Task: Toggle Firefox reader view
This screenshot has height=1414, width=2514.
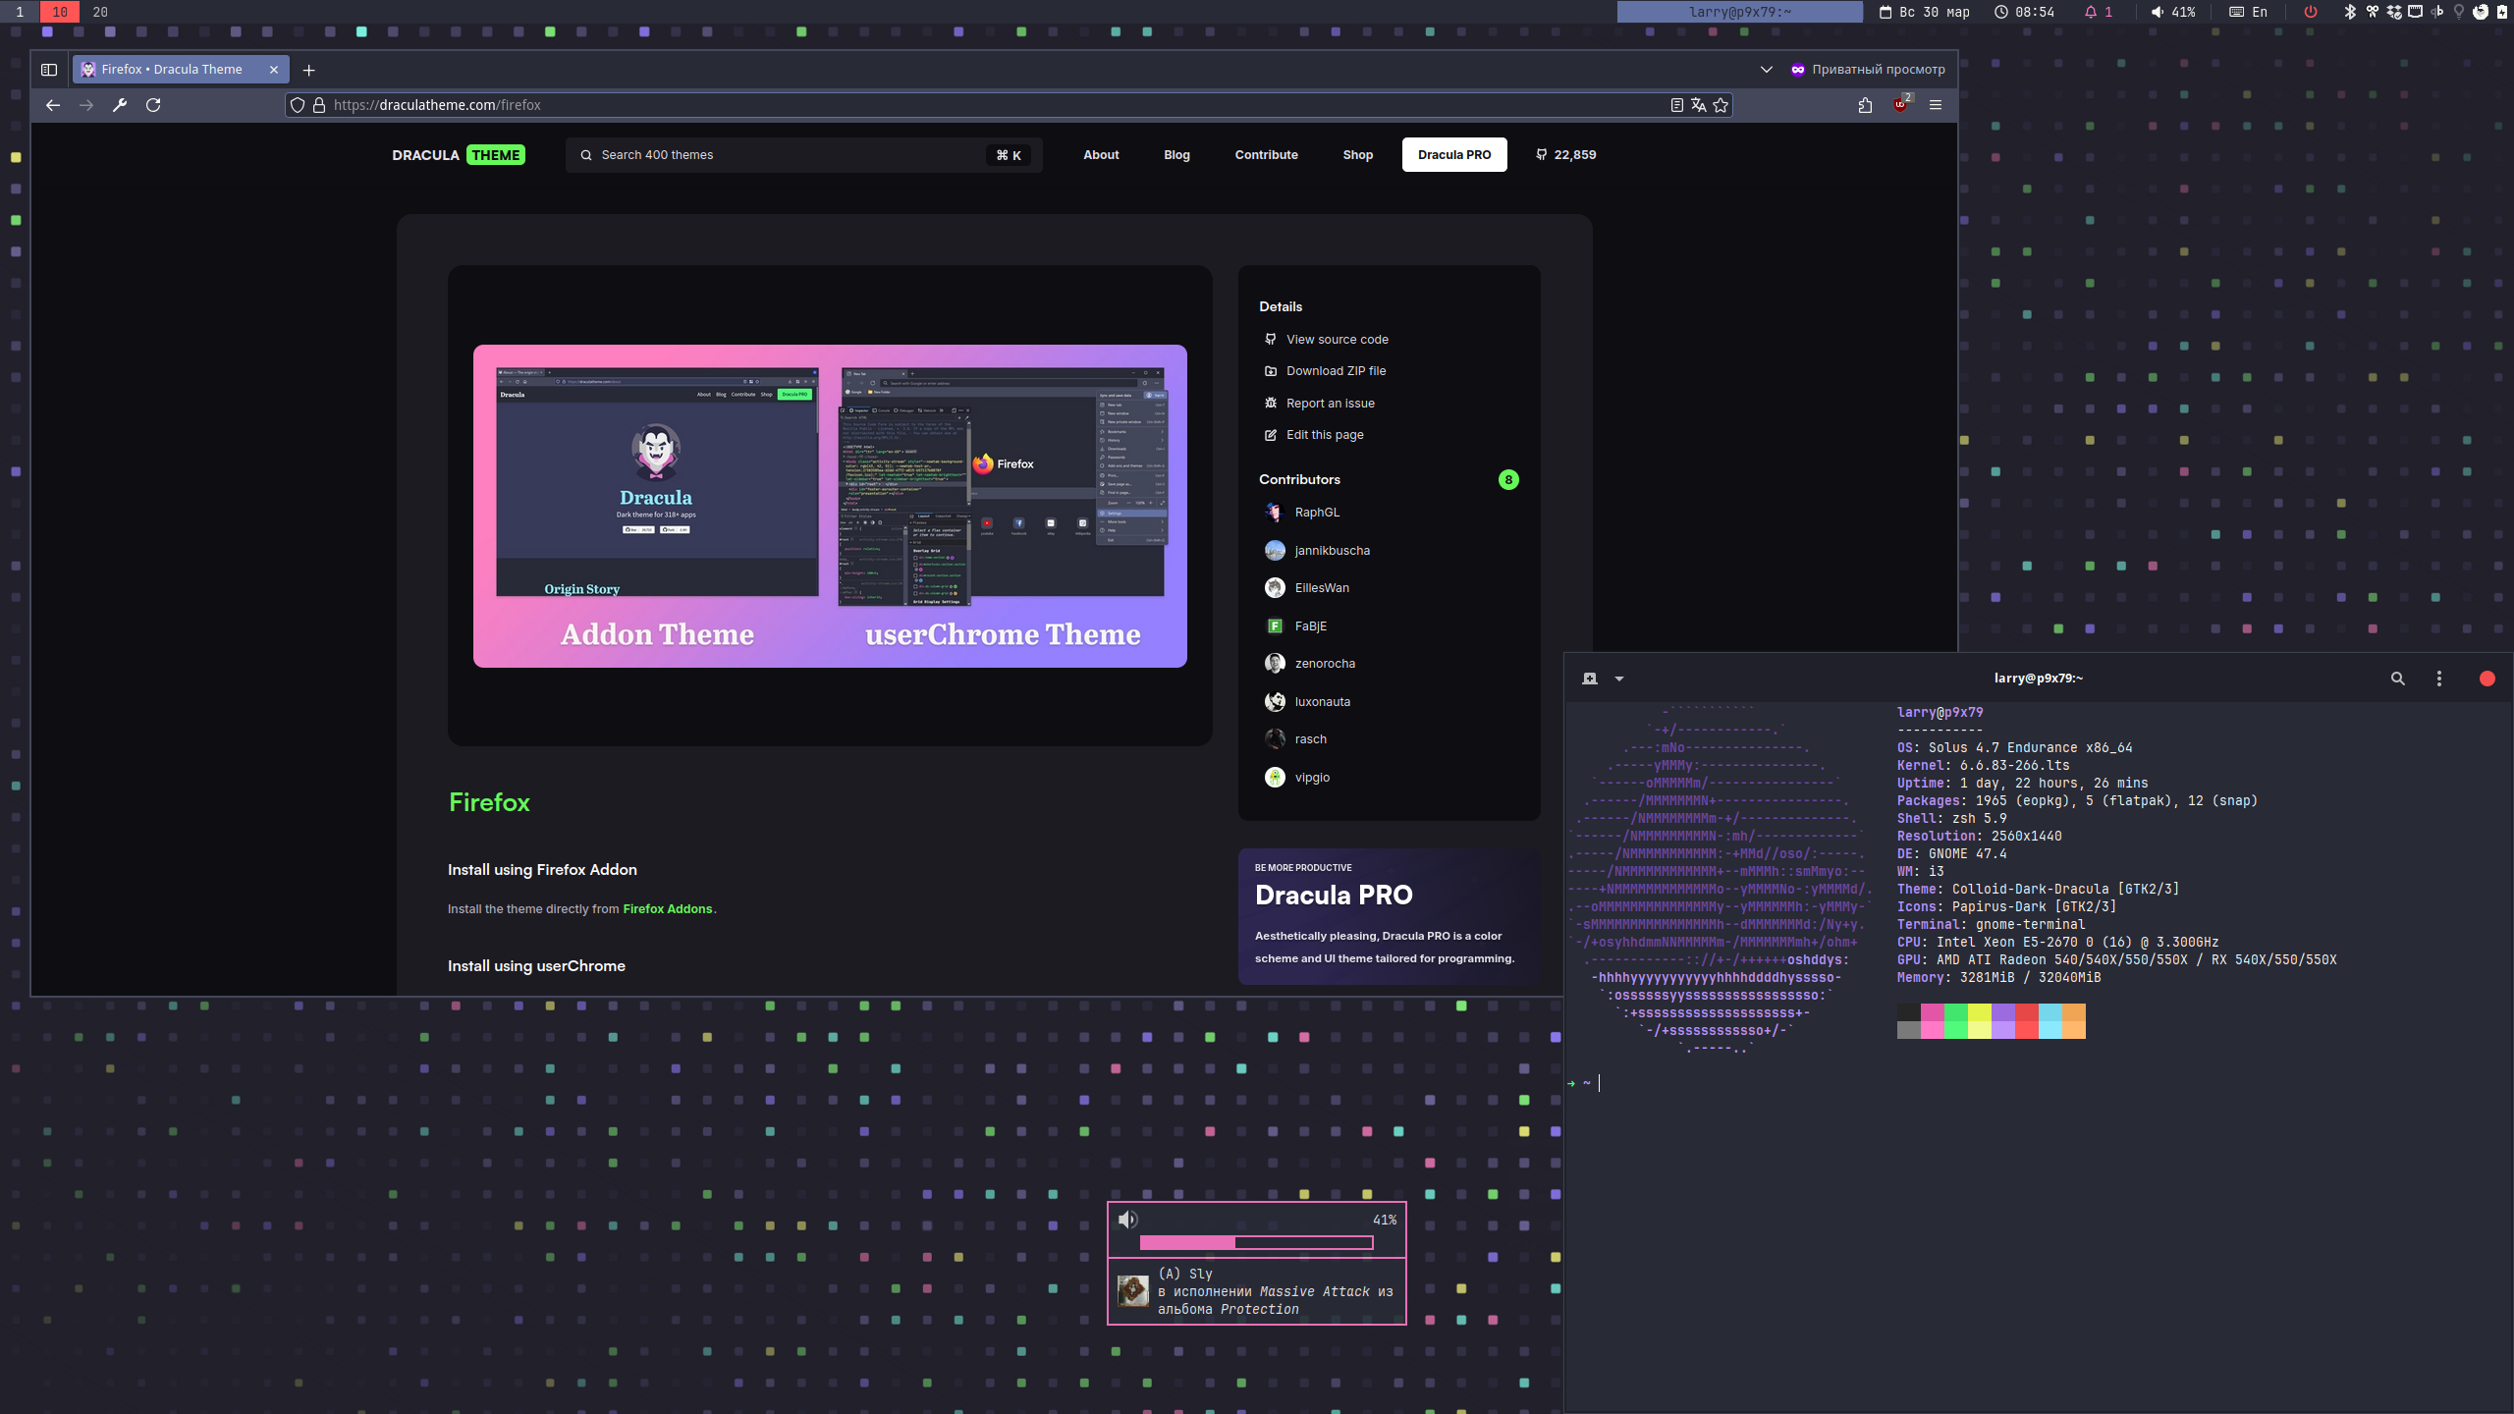Action: [x=1677, y=105]
